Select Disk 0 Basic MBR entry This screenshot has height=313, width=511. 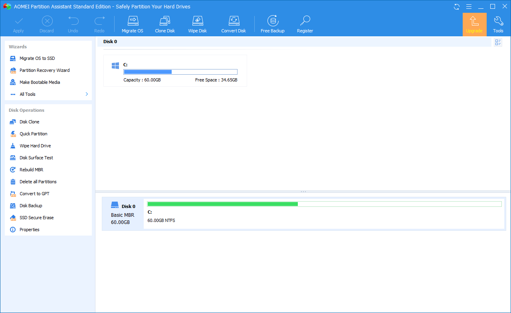click(x=123, y=214)
